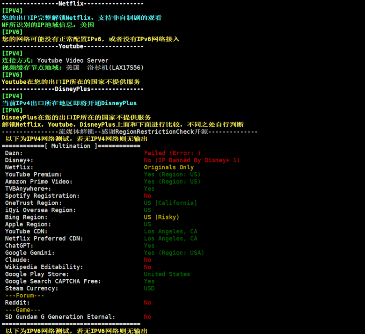Click the 'United States' value
Screen dimensions: 365x334
tap(167, 274)
